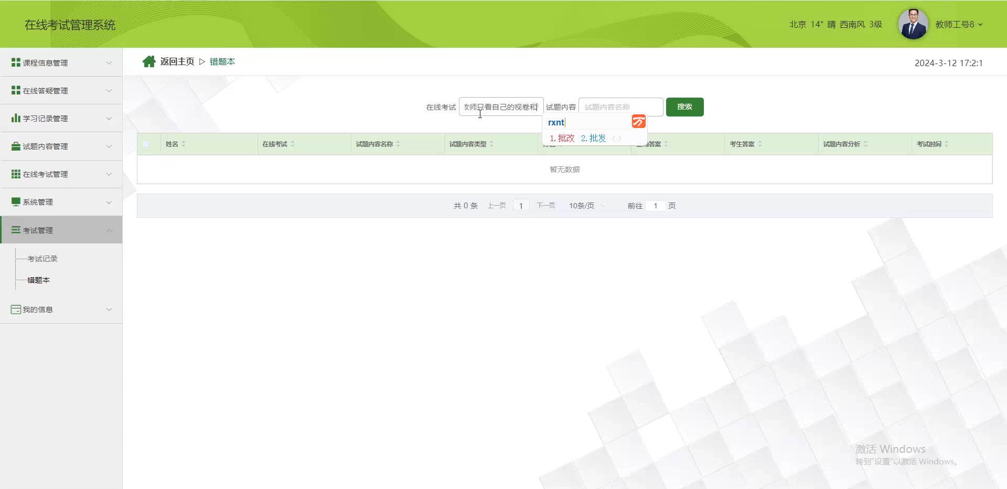The height and width of the screenshot is (489, 1007).
Task: Click the 试题内容管理 briefcase icon
Action: 16,146
